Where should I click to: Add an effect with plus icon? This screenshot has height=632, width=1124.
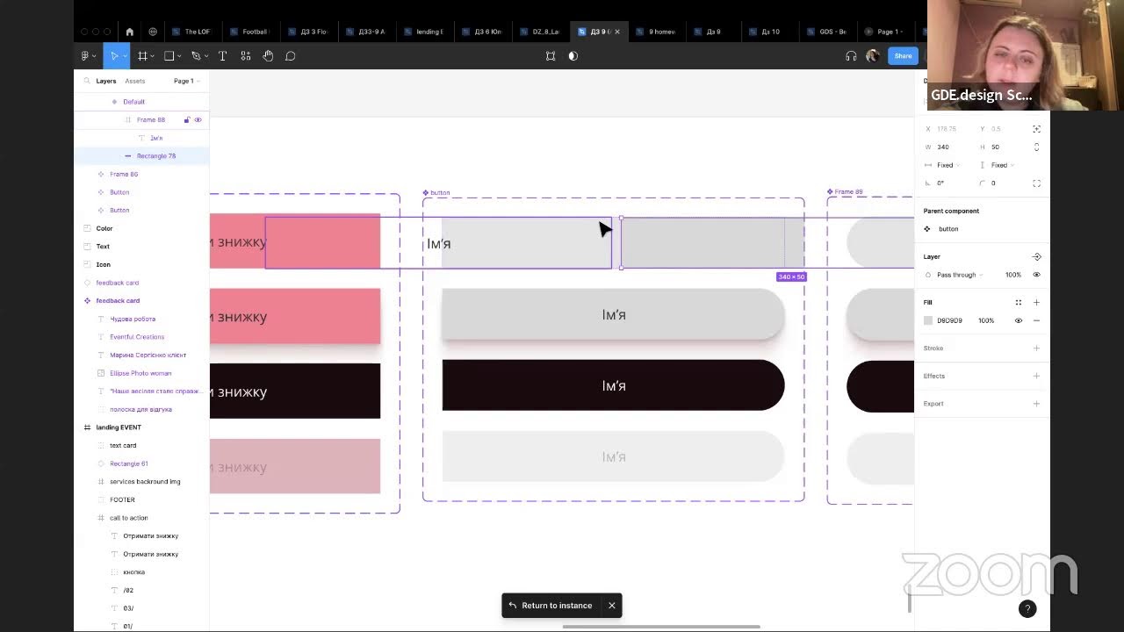[x=1036, y=376]
